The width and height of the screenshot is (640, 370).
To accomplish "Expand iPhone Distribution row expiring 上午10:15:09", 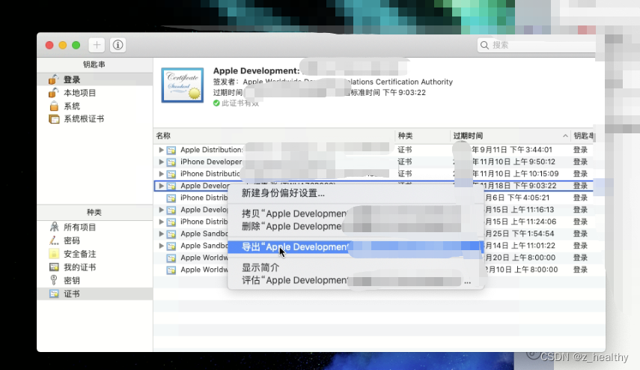I will click(161, 174).
